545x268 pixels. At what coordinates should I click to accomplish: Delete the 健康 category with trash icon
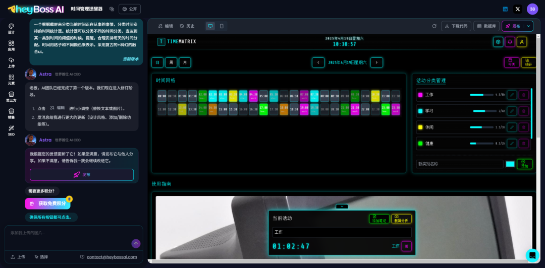coord(523,144)
